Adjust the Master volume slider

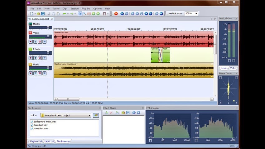point(48,27)
